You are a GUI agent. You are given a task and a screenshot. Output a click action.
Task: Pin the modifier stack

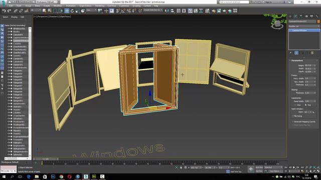point(291,53)
